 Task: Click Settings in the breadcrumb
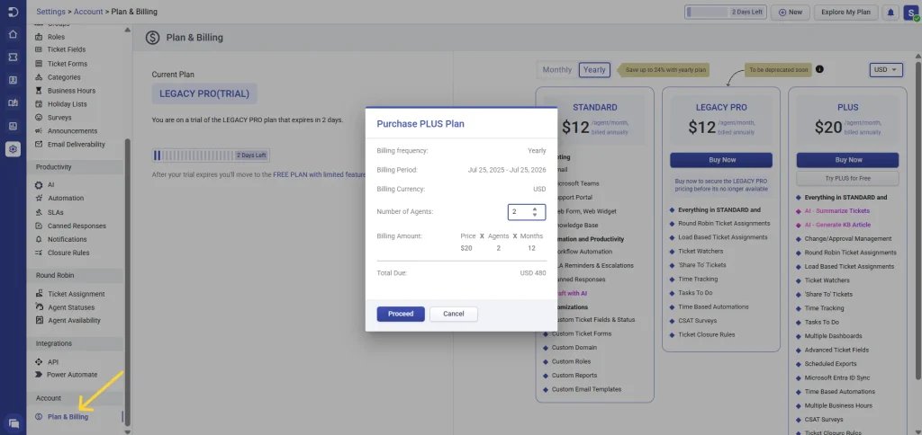pos(50,12)
